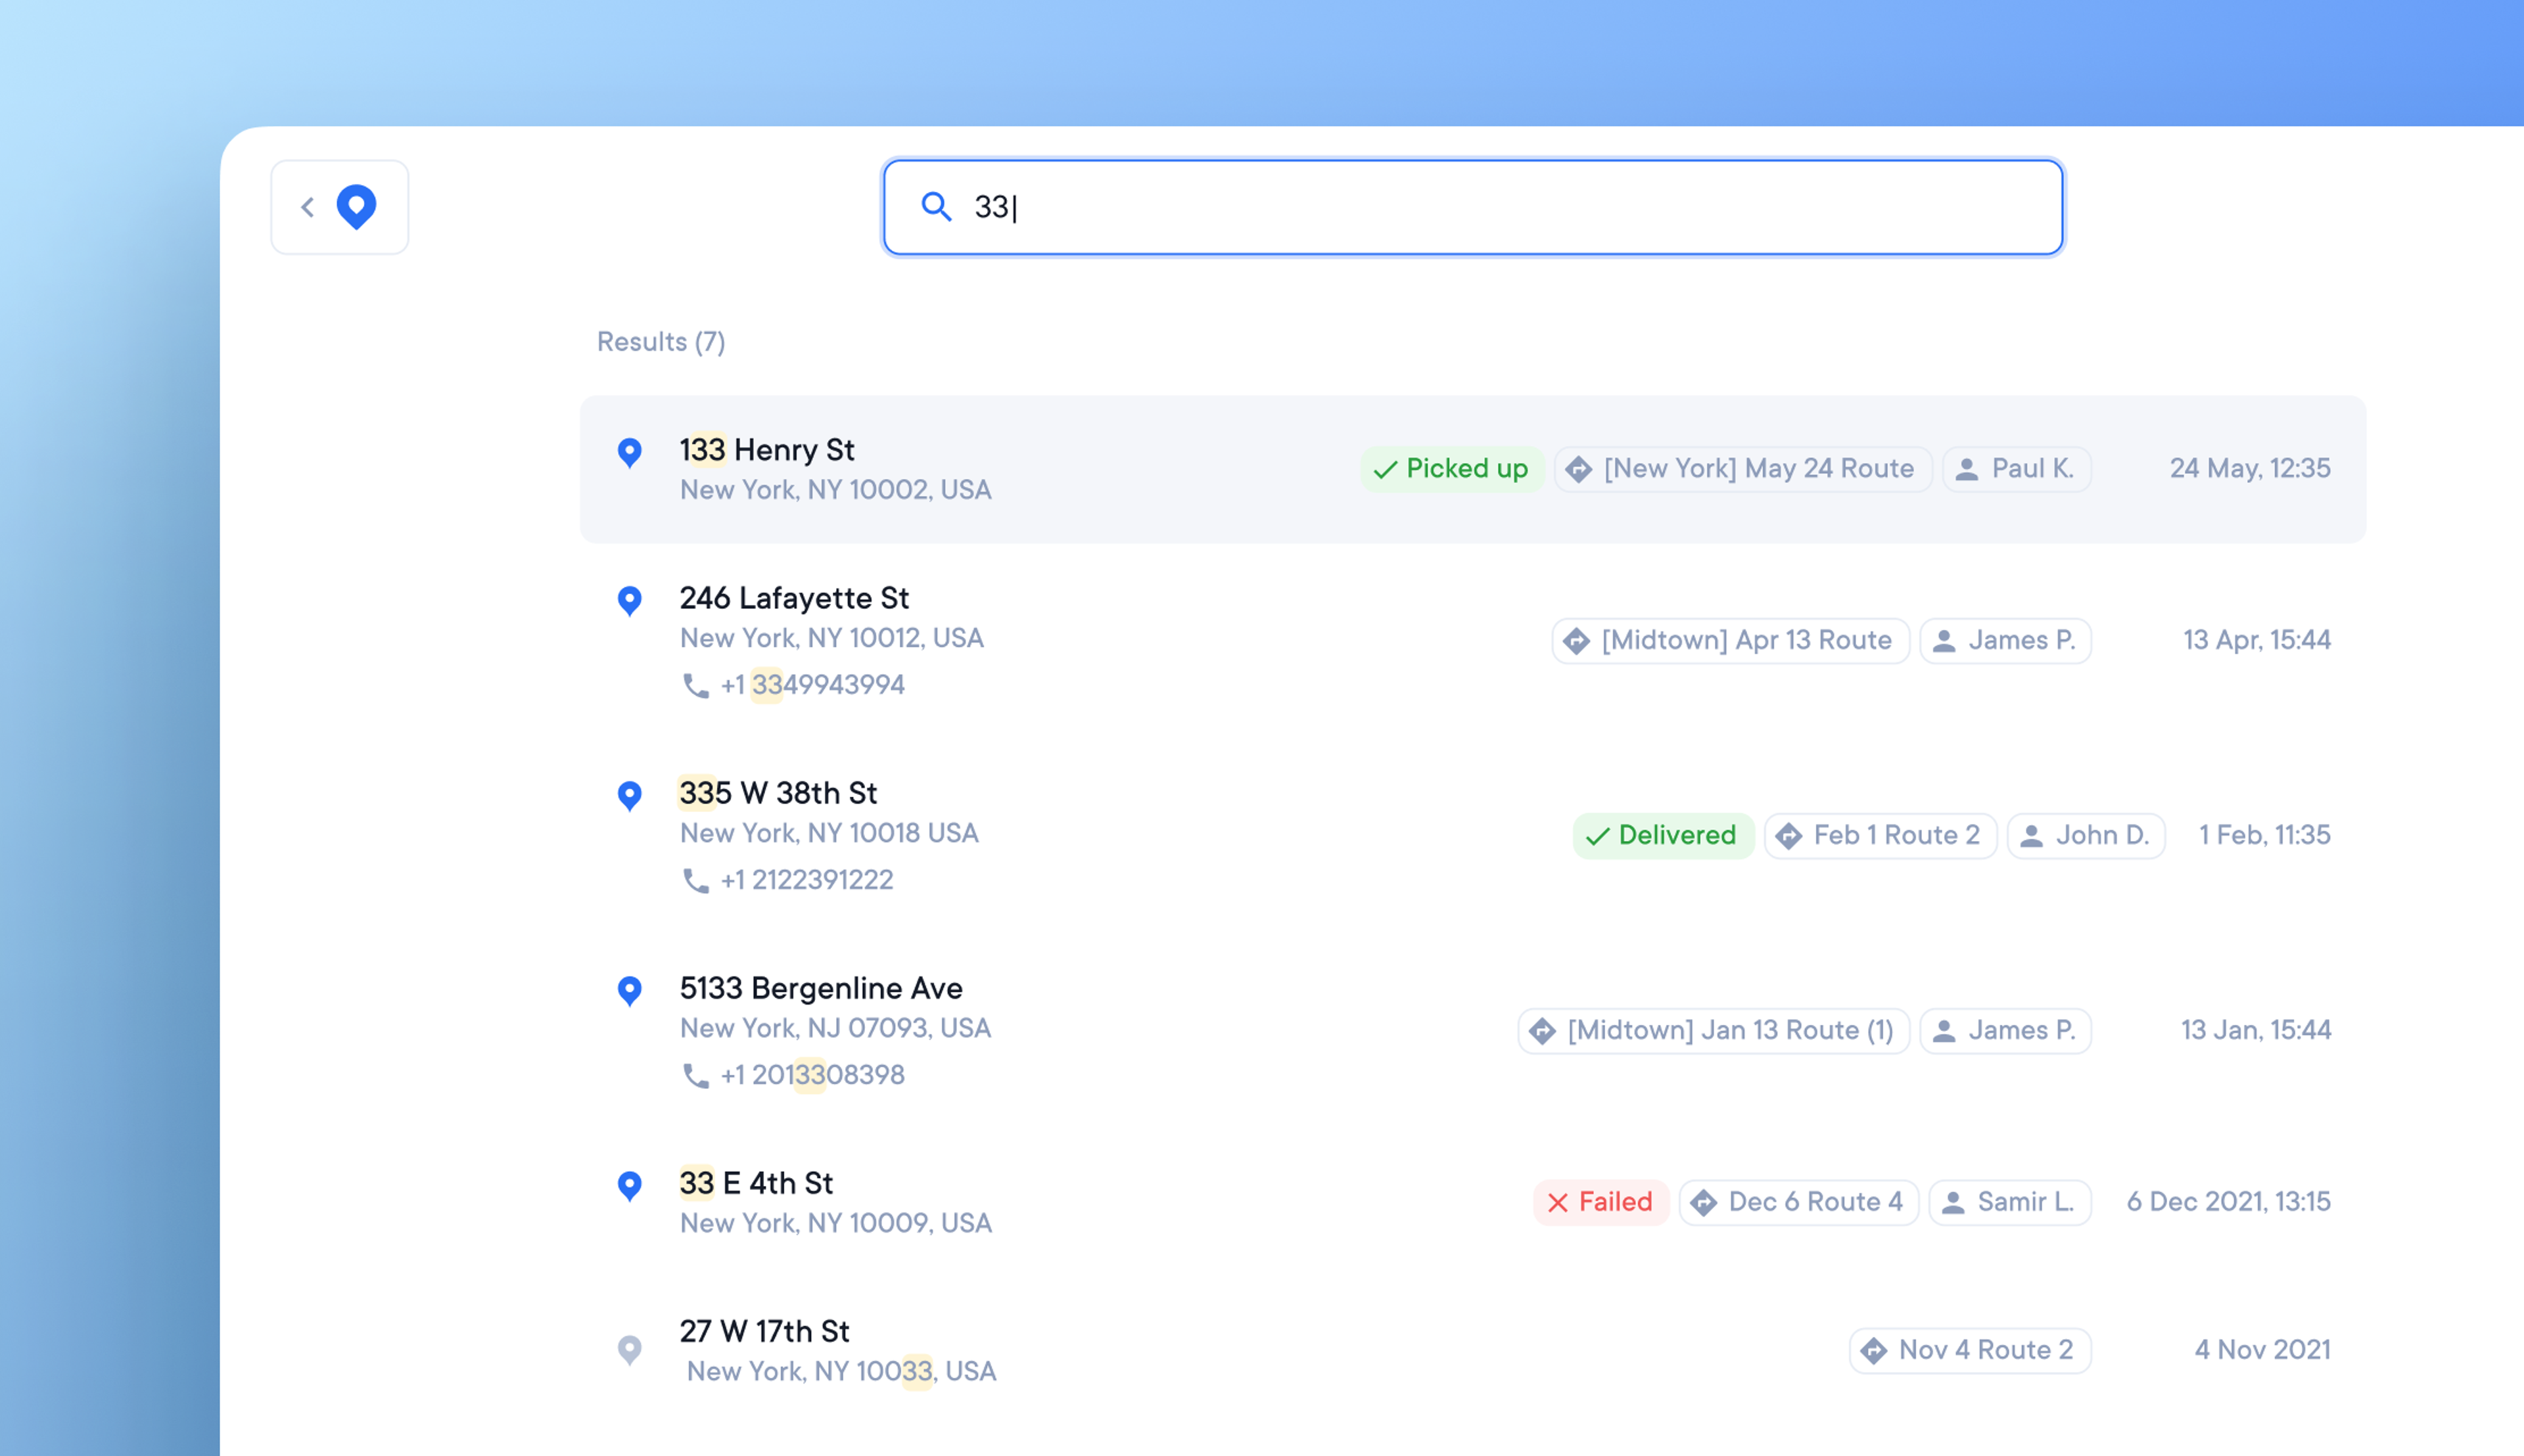Click phone number +1 3349943994
2524x1456 pixels.
pos(812,685)
